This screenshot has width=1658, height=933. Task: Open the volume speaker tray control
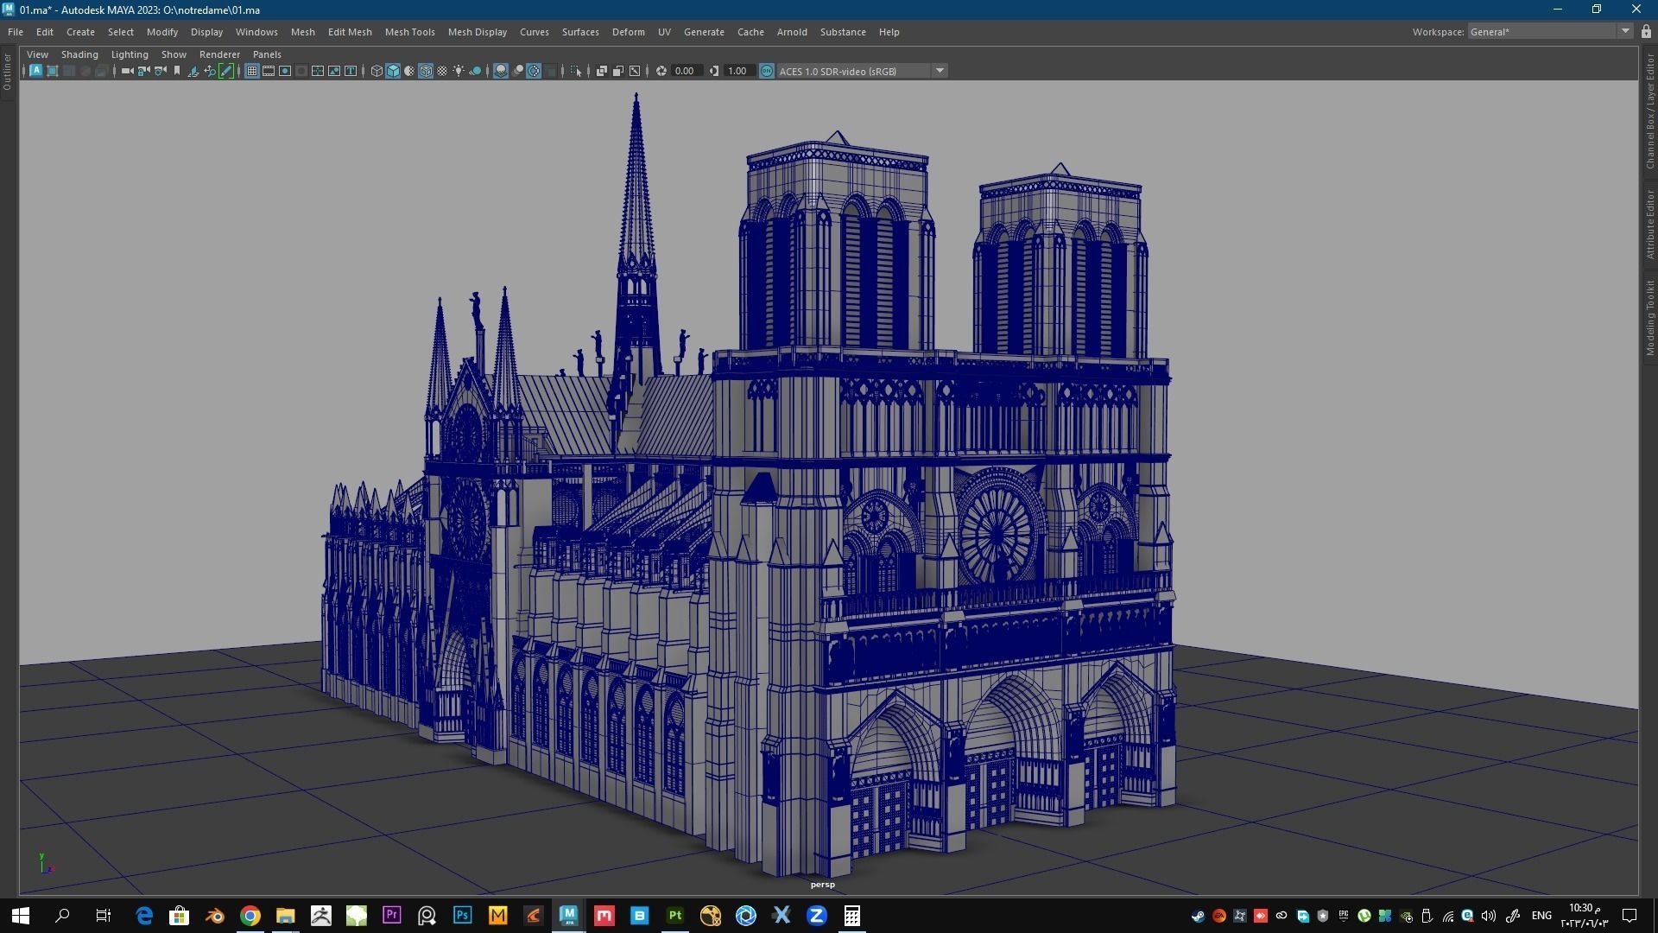click(1488, 916)
